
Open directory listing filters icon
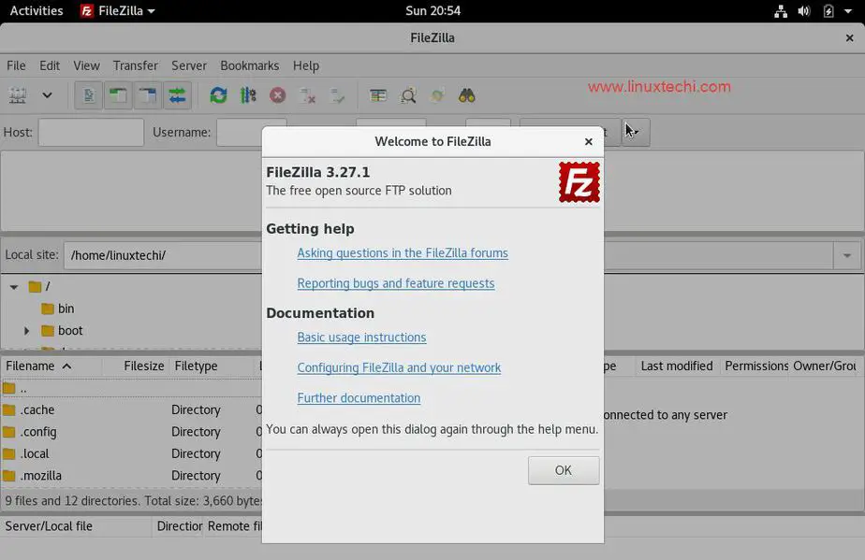378,96
